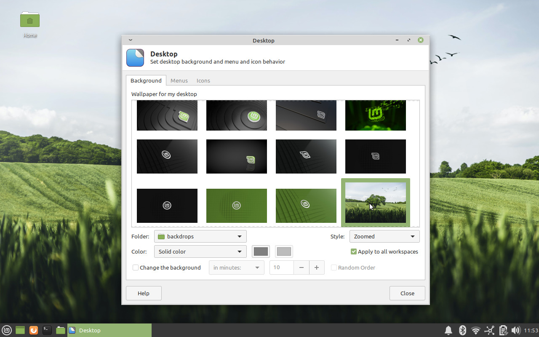The width and height of the screenshot is (539, 337).
Task: Decrease interval with minus button
Action: point(302,267)
